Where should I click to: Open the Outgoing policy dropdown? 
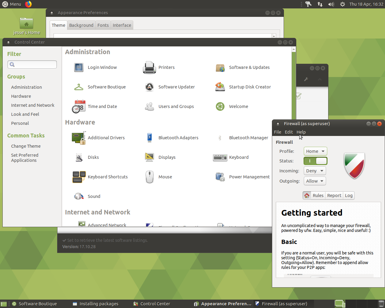click(315, 181)
